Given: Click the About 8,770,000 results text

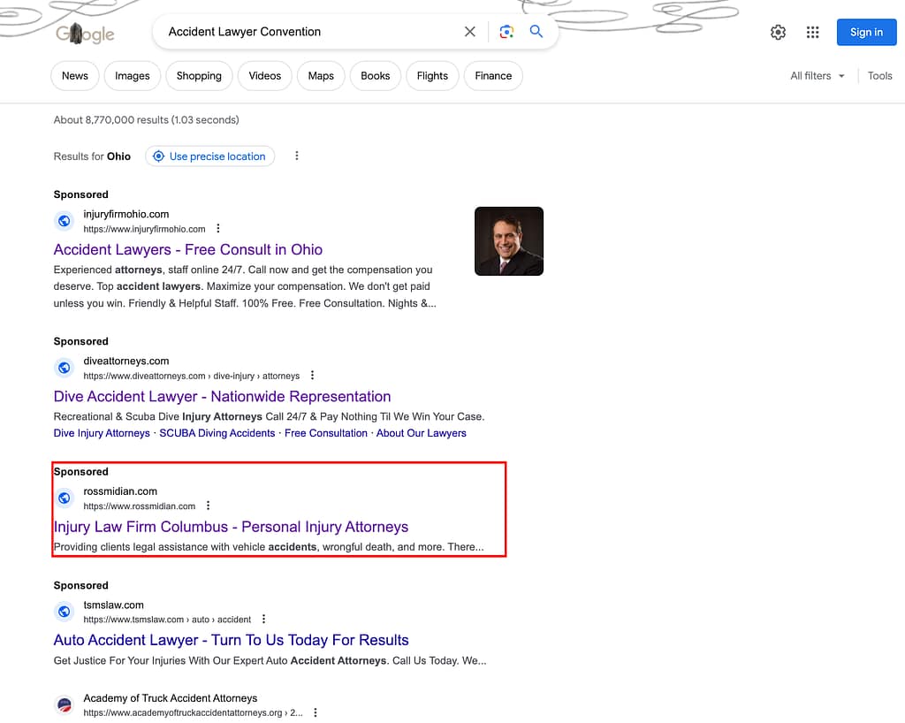Looking at the screenshot, I should (x=146, y=120).
